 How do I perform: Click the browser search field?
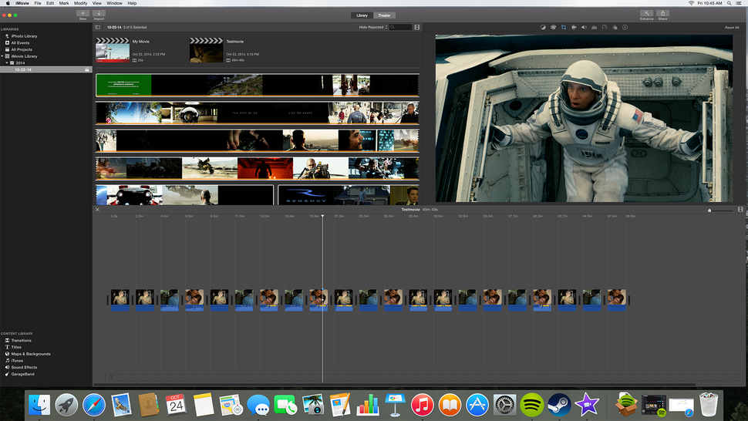pyautogui.click(x=401, y=27)
